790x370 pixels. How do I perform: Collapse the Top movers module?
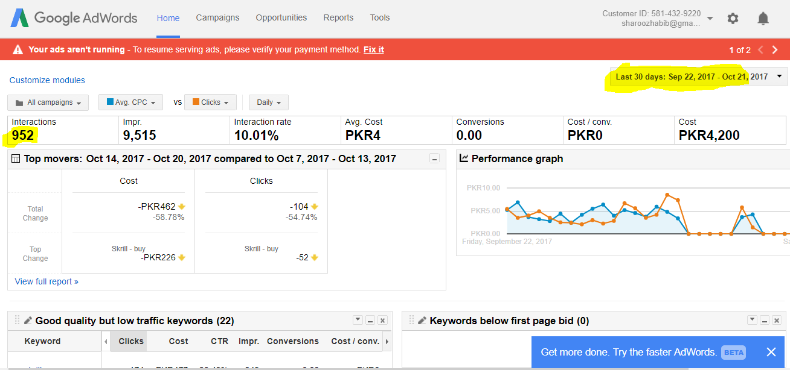[434, 158]
